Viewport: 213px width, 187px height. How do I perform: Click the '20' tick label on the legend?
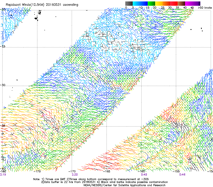pos(155,8)
